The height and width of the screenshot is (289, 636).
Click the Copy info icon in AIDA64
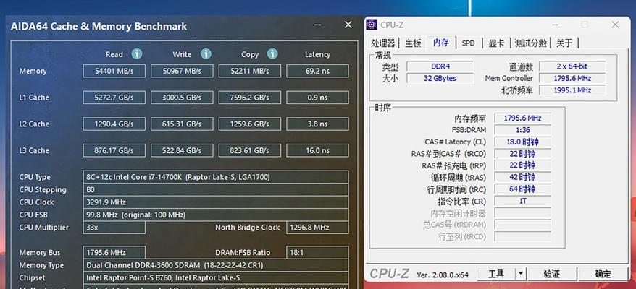(272, 54)
